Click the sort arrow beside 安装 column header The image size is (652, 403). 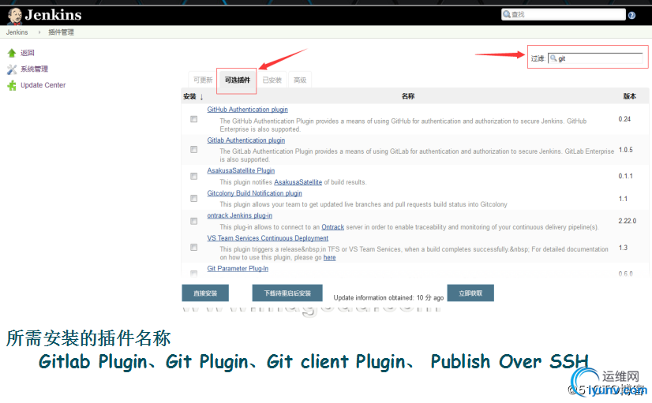(201, 97)
